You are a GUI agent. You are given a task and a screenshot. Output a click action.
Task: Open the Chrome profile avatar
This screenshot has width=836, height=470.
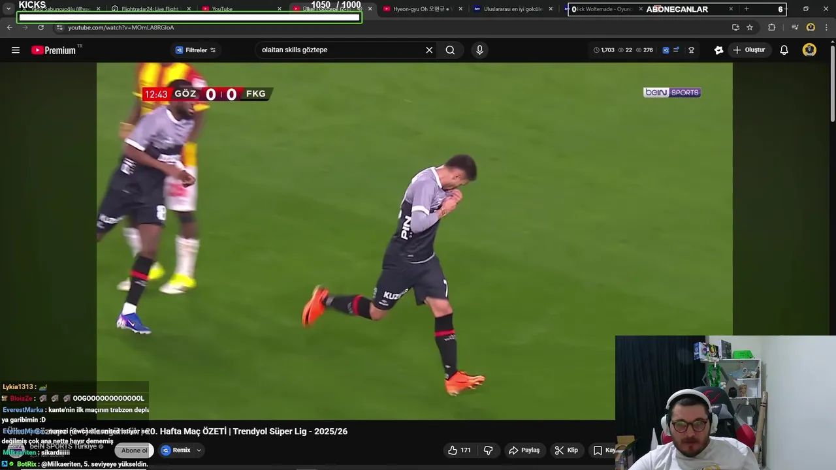pos(811,27)
